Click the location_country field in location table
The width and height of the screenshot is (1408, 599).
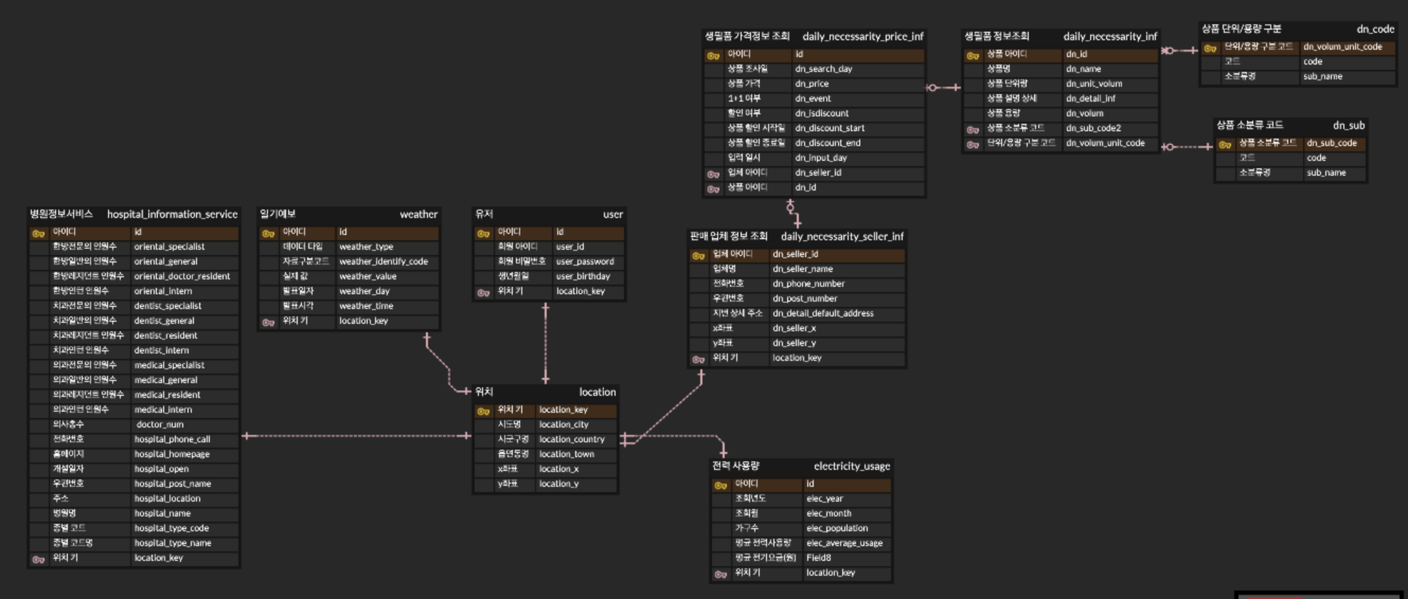click(571, 439)
